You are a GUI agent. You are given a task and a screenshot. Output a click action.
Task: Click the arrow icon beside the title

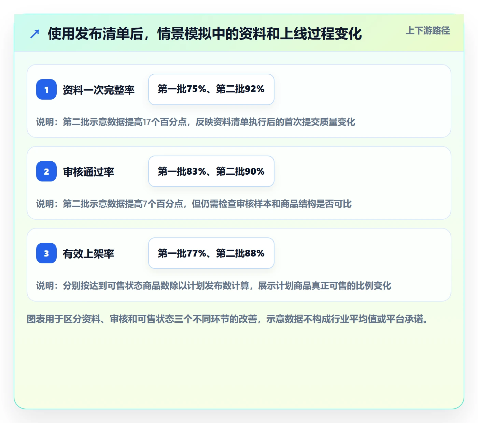pos(35,34)
